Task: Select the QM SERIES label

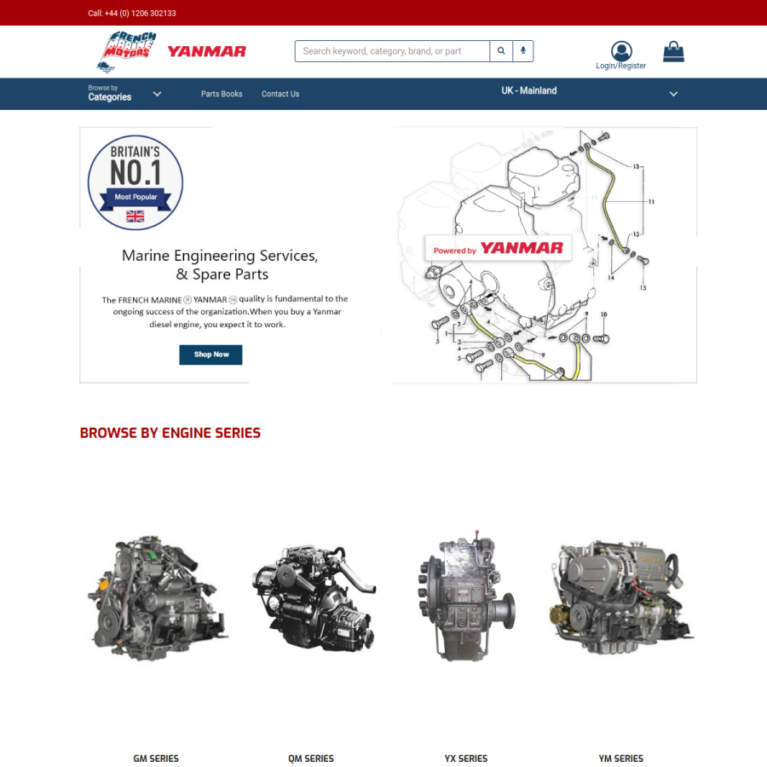Action: (311, 758)
